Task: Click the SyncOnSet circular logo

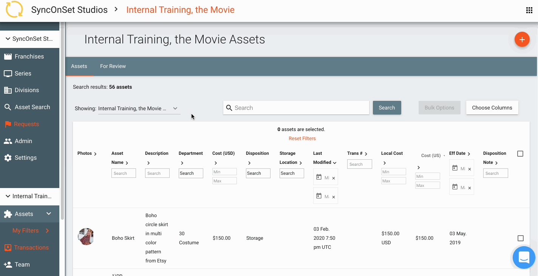Action: click(14, 9)
